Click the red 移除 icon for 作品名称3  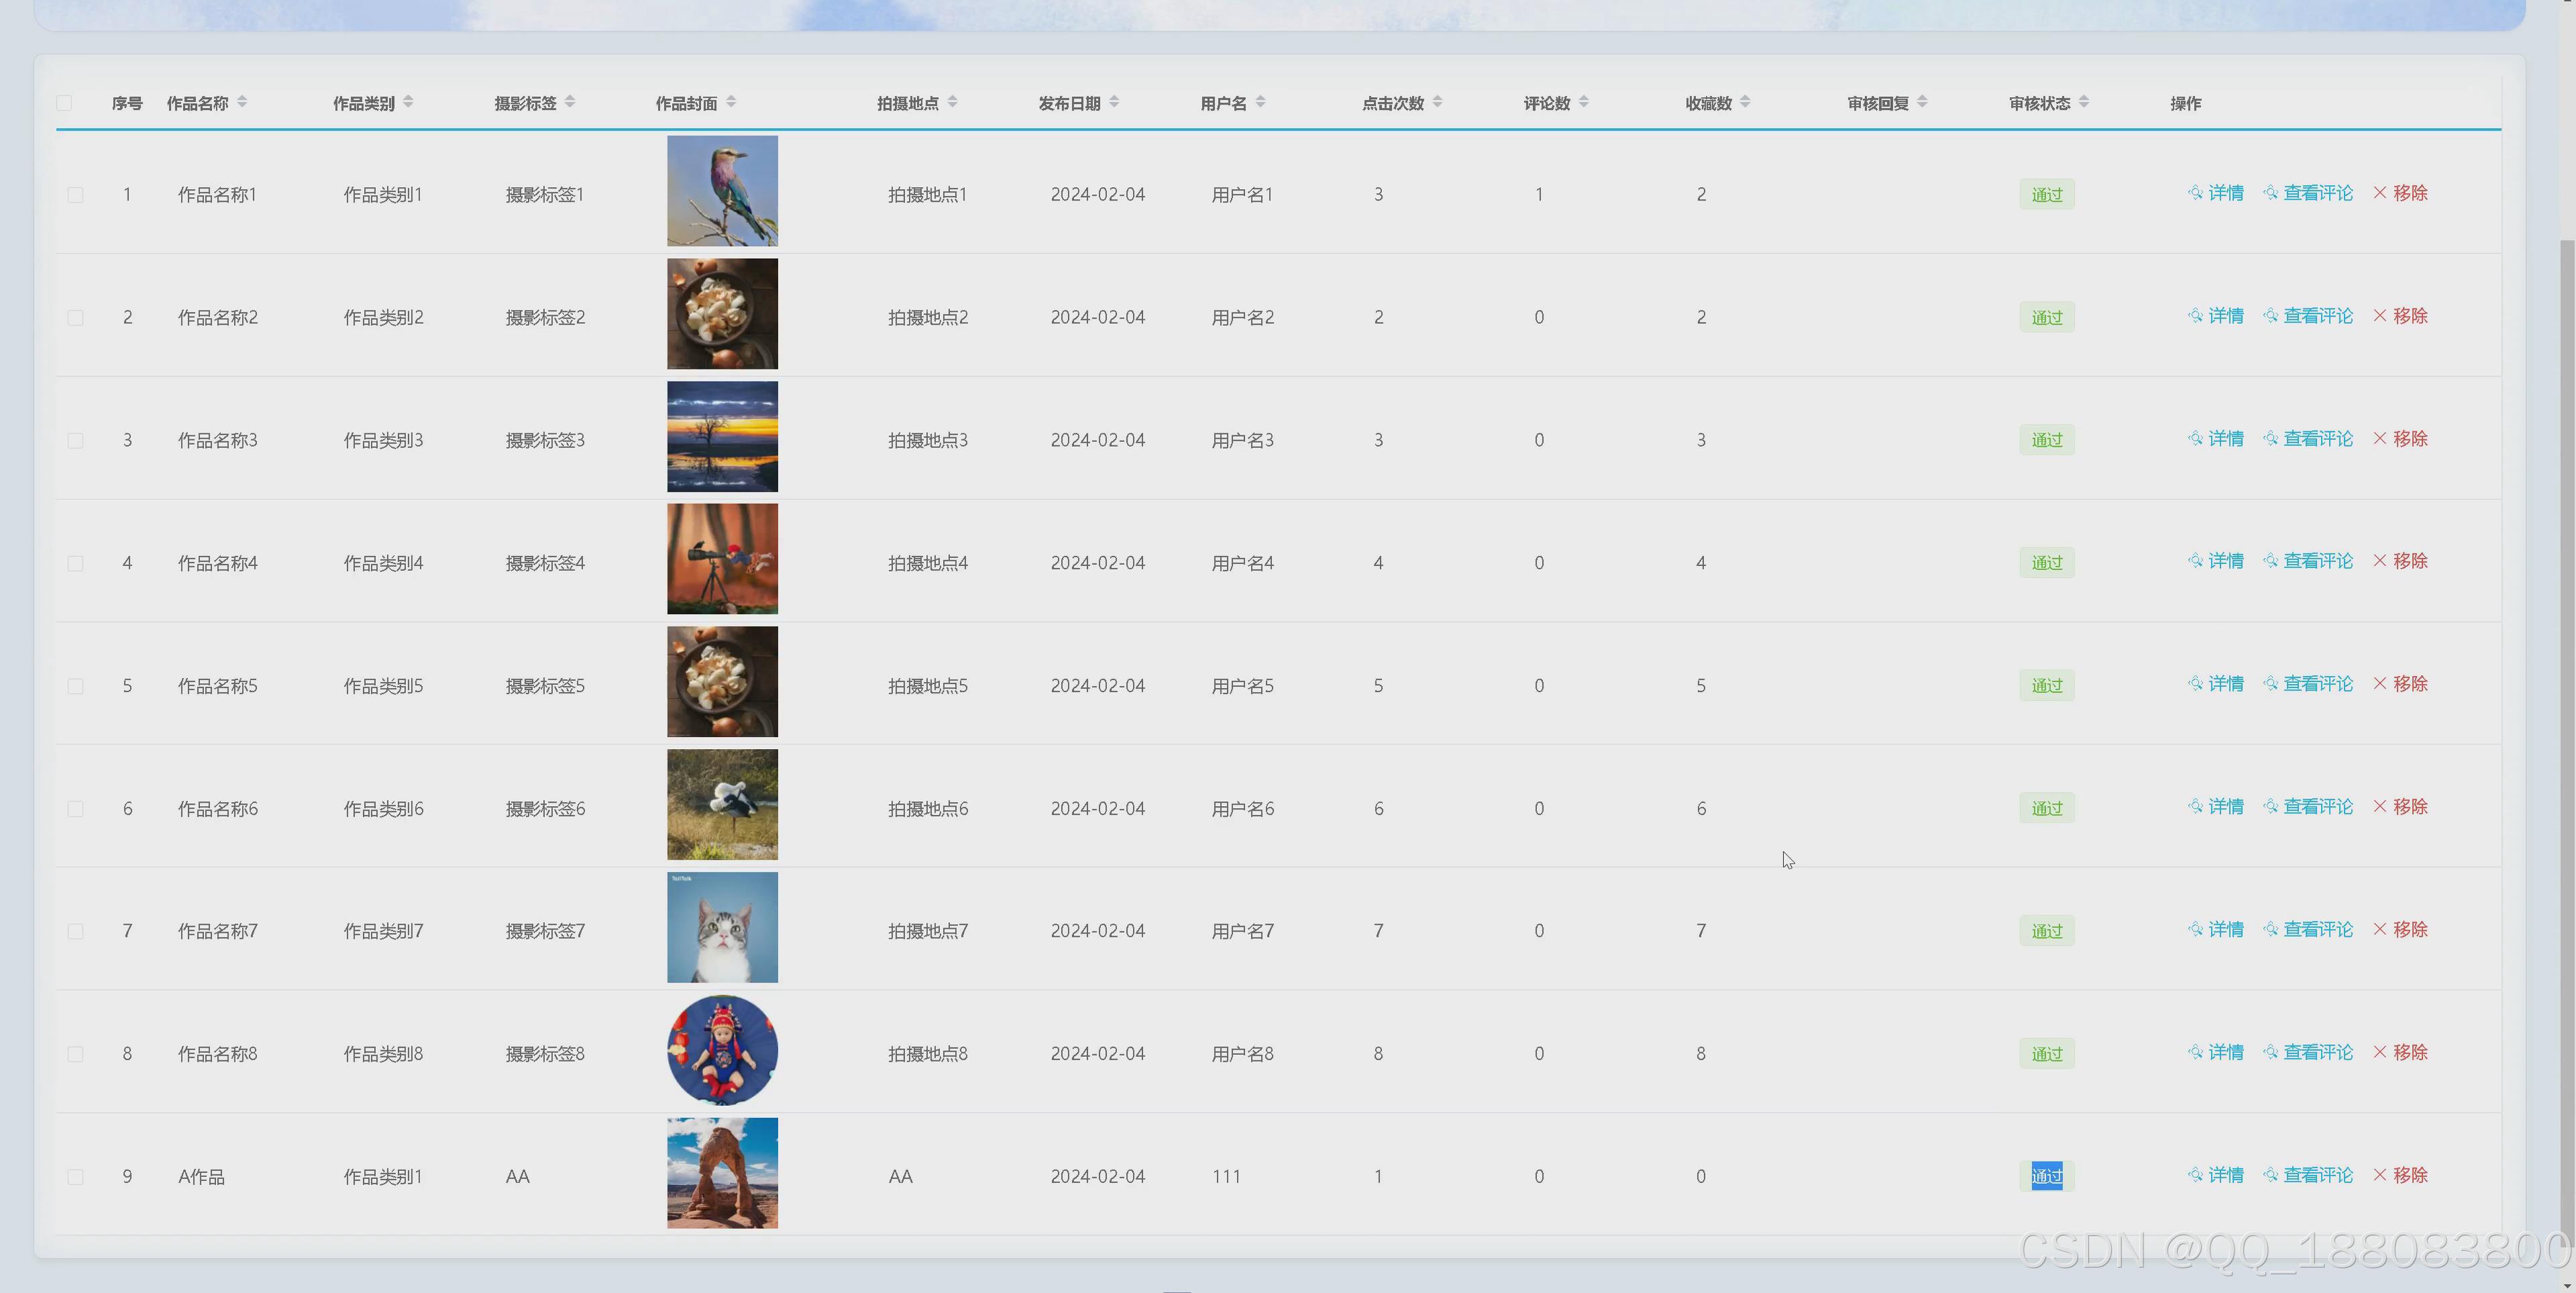(2380, 438)
